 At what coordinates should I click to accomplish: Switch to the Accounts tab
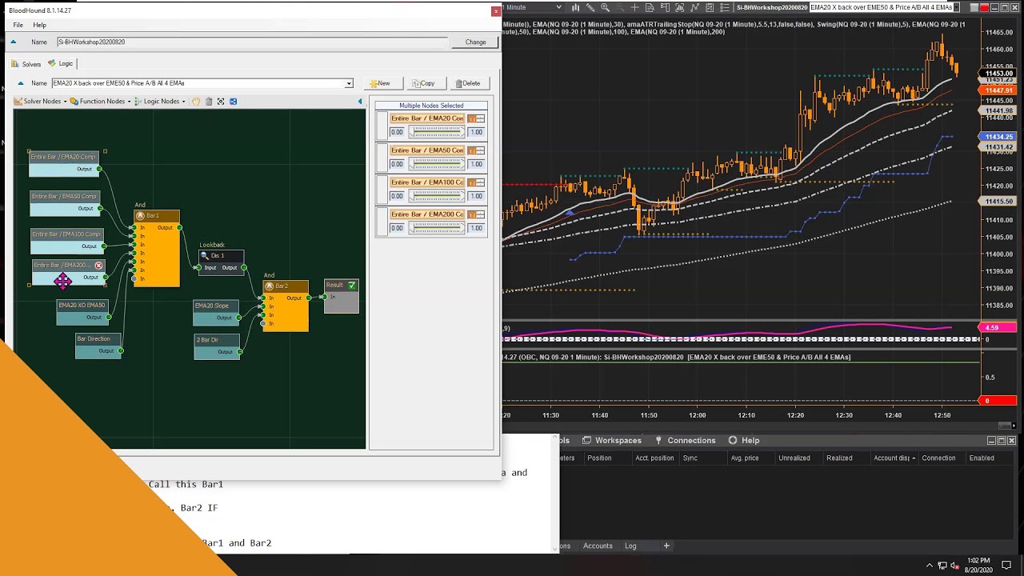tap(598, 546)
